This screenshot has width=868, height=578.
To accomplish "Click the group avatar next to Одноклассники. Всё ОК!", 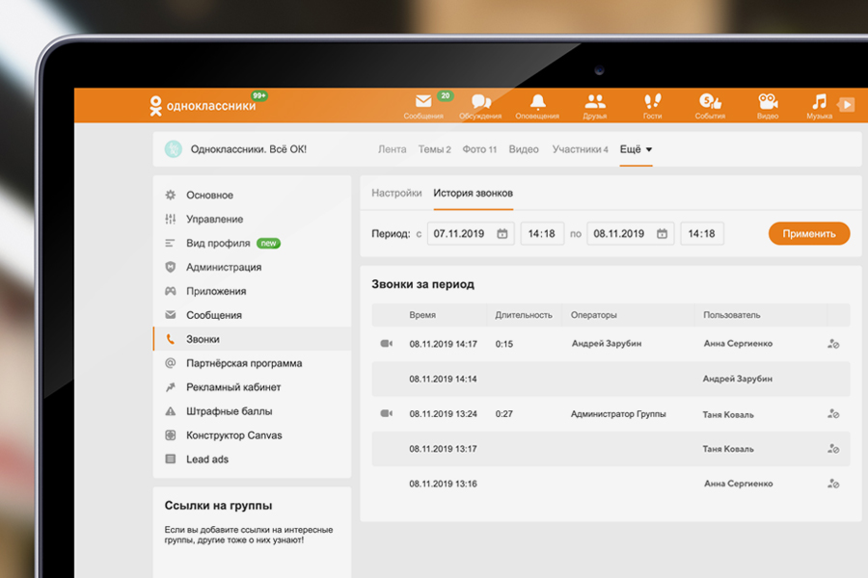I will pyautogui.click(x=174, y=149).
